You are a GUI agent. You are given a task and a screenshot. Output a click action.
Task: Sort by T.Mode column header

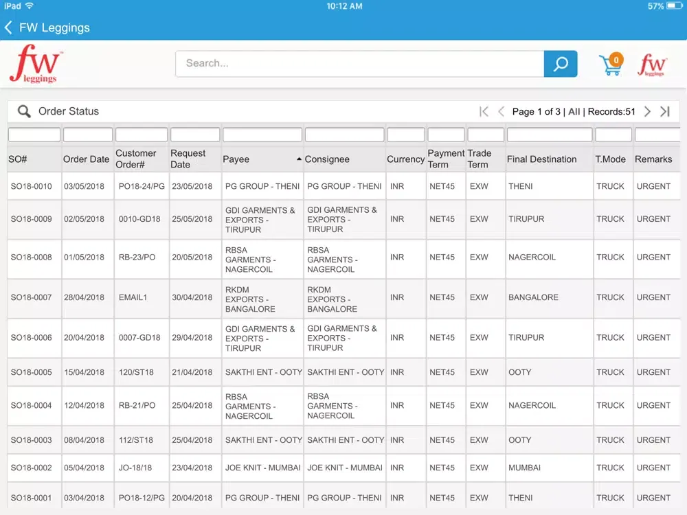pos(610,159)
